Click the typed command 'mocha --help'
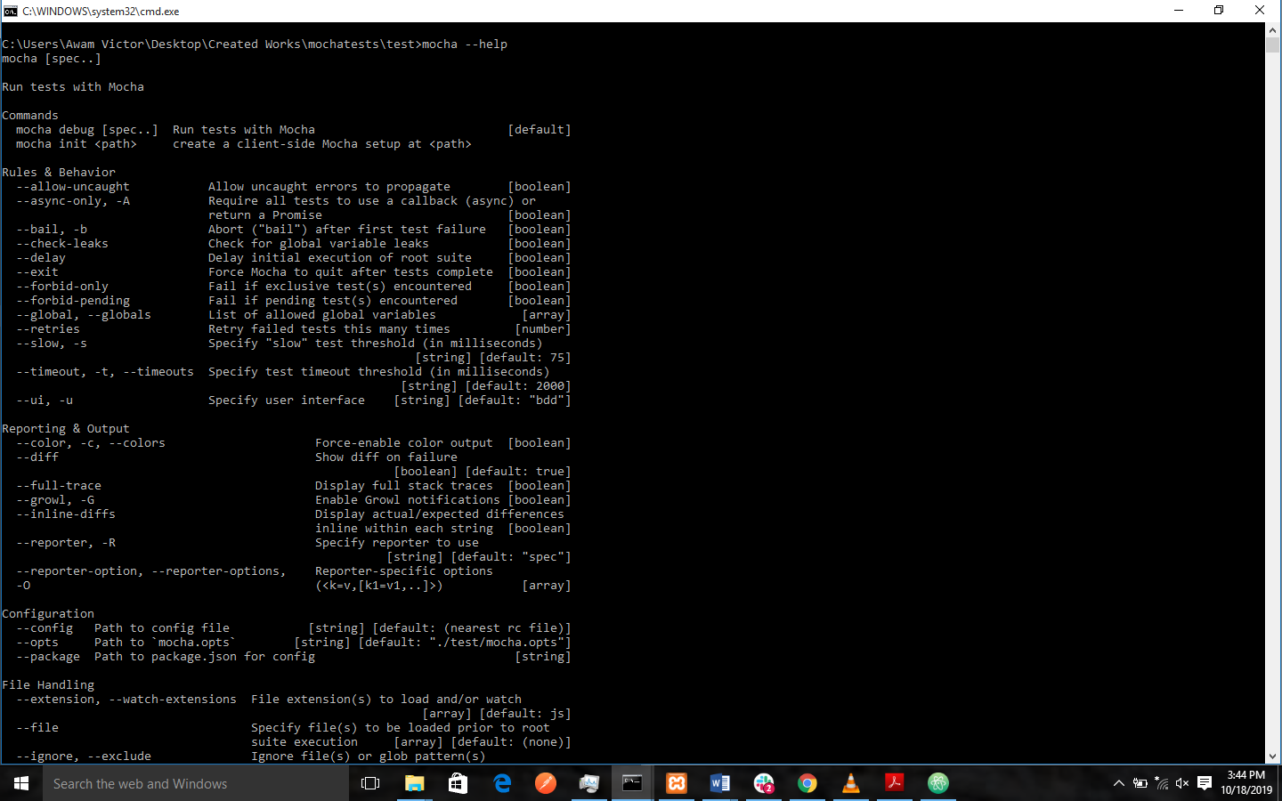 pyautogui.click(x=464, y=44)
